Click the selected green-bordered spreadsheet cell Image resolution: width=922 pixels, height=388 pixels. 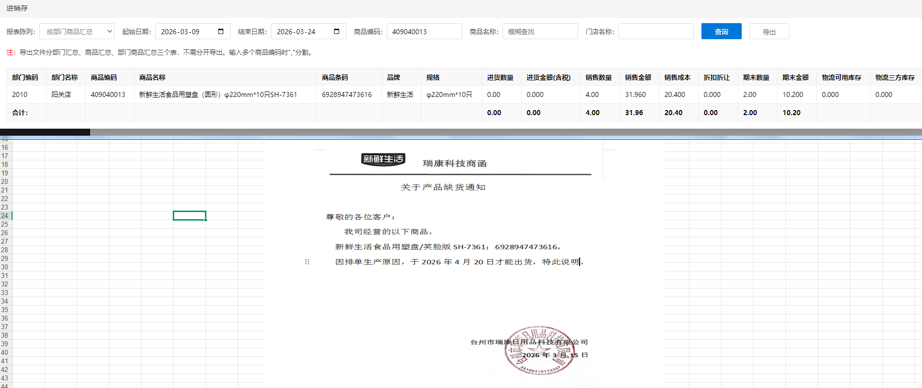click(189, 216)
